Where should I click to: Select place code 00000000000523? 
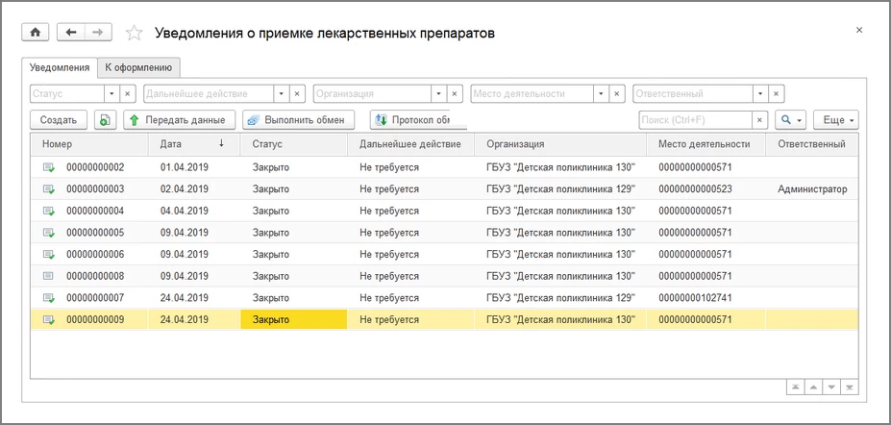coord(706,188)
